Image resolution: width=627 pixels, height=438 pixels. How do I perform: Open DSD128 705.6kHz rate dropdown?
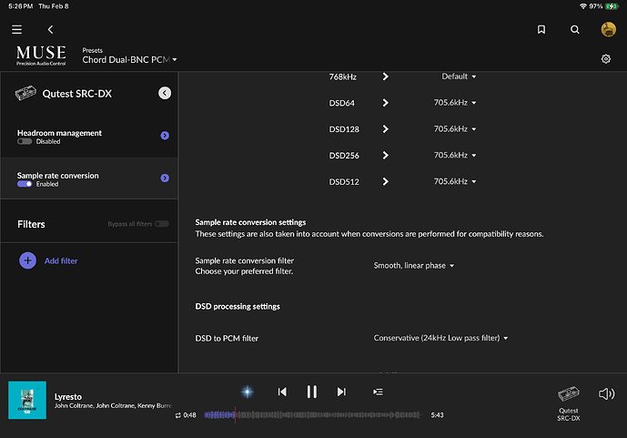click(455, 129)
